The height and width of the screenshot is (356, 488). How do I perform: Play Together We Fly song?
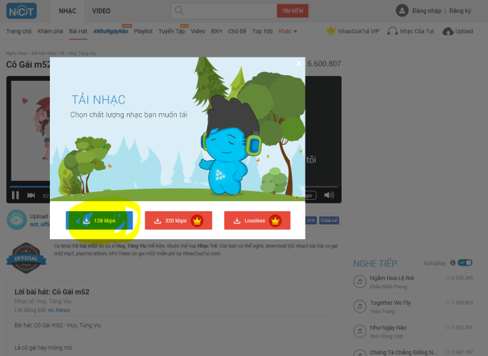tap(390, 303)
